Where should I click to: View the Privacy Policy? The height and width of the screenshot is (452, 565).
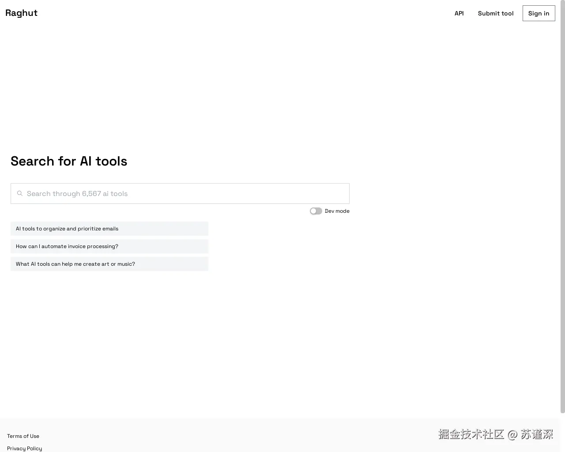24,448
